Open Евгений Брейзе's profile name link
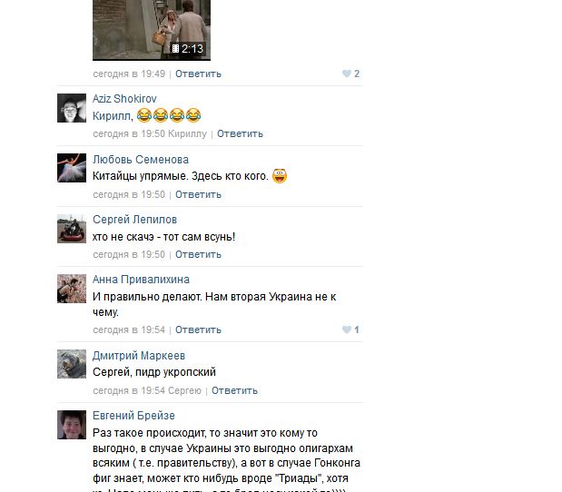Viewport: 562px width, 492px height. 133,416
